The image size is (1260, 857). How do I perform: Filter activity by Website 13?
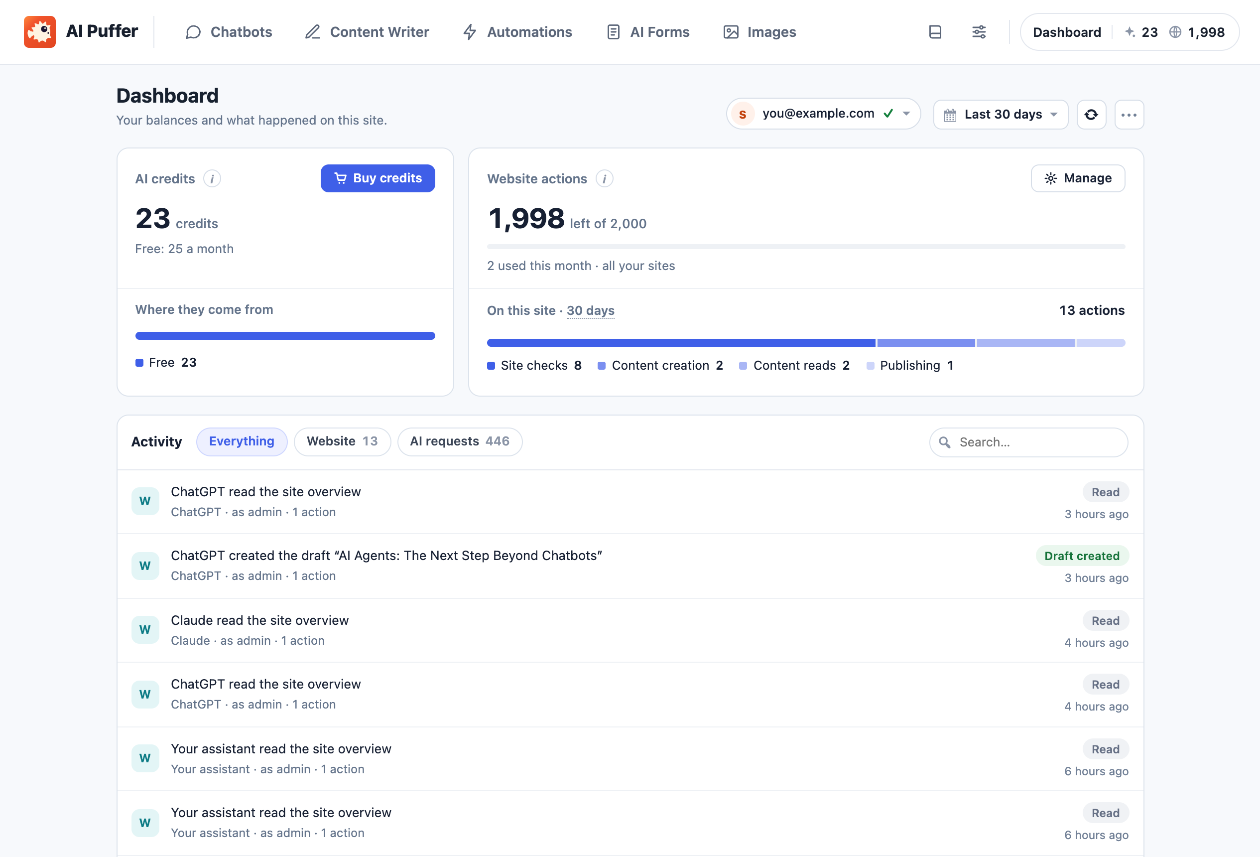342,441
